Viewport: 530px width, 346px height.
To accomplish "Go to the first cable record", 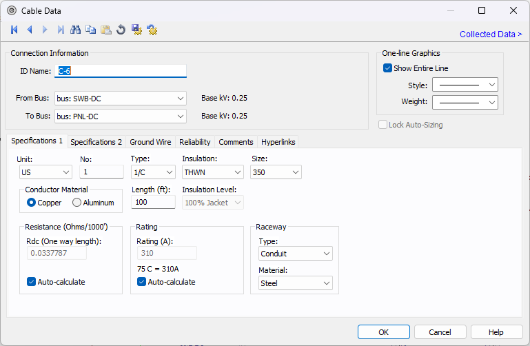I will (14, 30).
